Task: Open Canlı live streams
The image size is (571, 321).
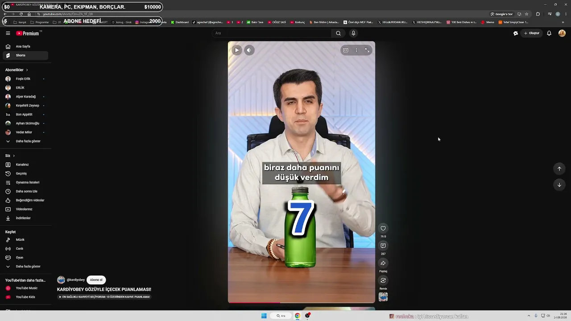Action: (25, 249)
